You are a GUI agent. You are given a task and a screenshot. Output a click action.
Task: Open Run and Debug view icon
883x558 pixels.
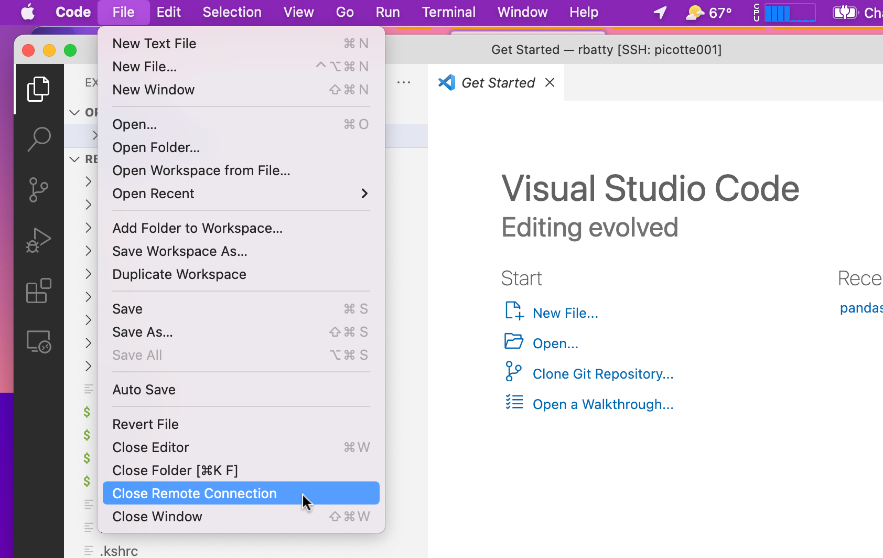click(x=39, y=240)
